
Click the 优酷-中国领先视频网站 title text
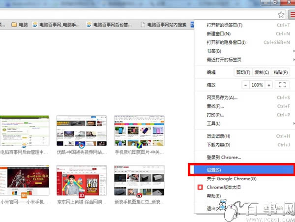pyautogui.click(x=82, y=152)
